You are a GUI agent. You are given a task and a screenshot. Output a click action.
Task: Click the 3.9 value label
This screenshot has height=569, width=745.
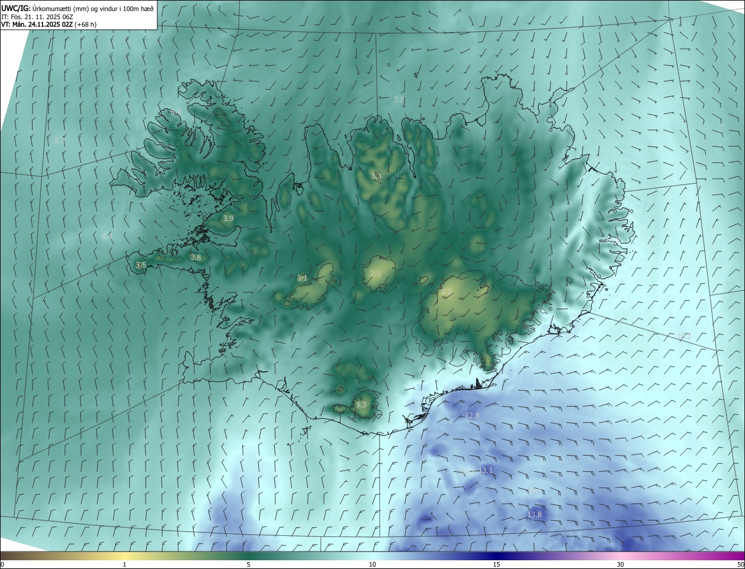coord(228,219)
